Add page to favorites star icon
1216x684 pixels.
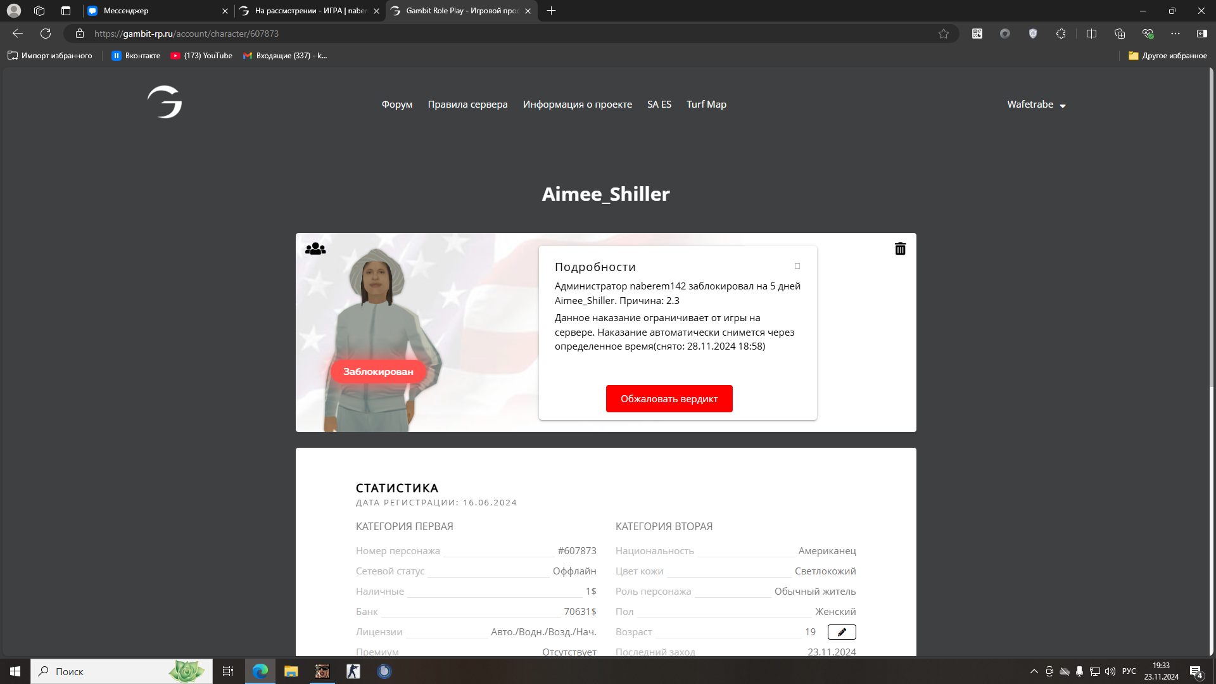pos(944,34)
